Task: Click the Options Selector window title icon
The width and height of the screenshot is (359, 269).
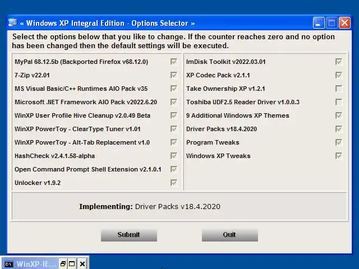Action: (12, 23)
